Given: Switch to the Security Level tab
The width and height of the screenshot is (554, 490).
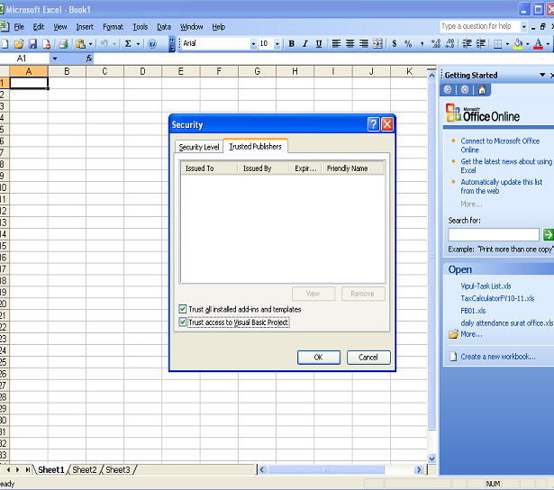Looking at the screenshot, I should tap(198, 147).
